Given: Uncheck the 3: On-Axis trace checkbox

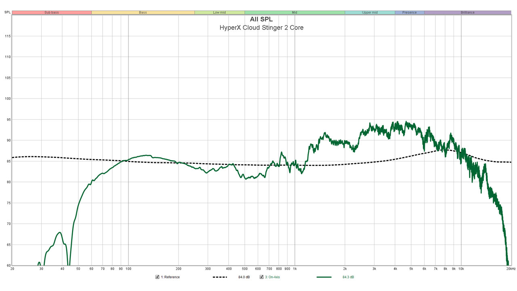Looking at the screenshot, I should [x=261, y=277].
